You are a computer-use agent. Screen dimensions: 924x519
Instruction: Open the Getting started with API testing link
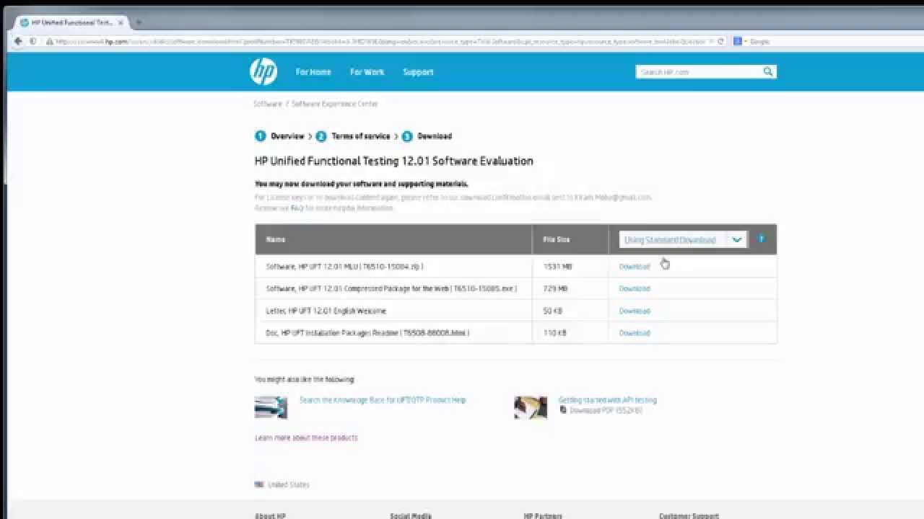pyautogui.click(x=608, y=400)
